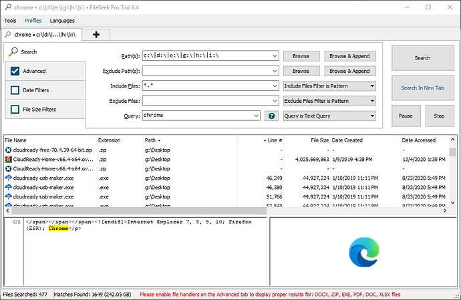
Task: Click the FileSeek magnifier icon in title bar
Action: (x=8, y=7)
